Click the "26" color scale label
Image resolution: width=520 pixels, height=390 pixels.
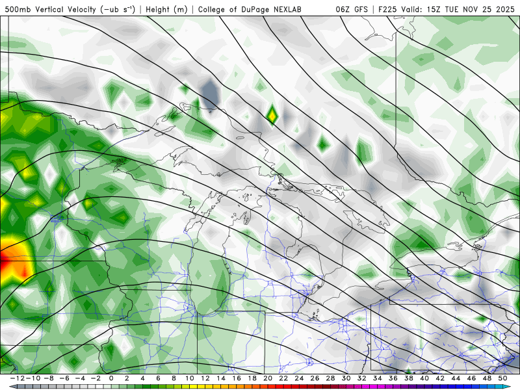click(315, 378)
